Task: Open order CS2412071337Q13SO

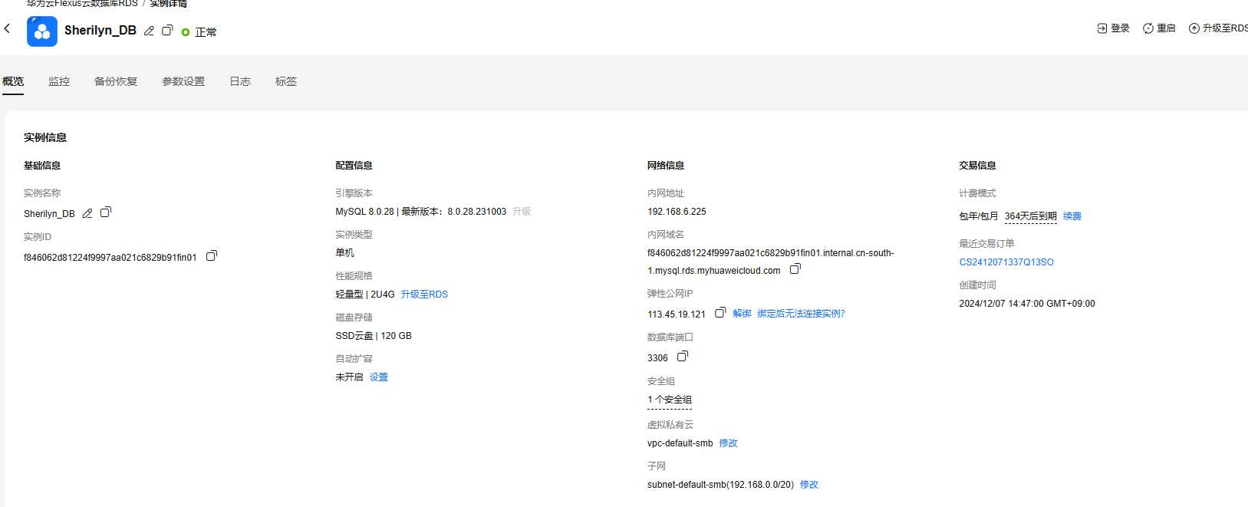Action: point(1006,262)
